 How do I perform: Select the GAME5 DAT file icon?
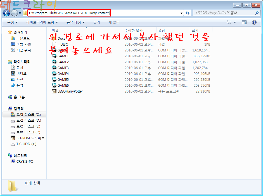(54, 79)
